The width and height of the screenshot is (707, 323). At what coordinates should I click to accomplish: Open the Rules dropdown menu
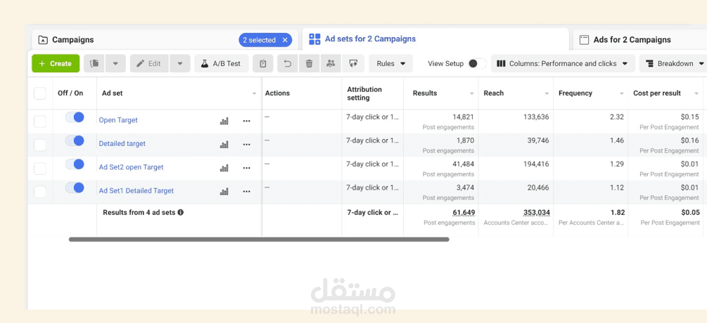391,63
